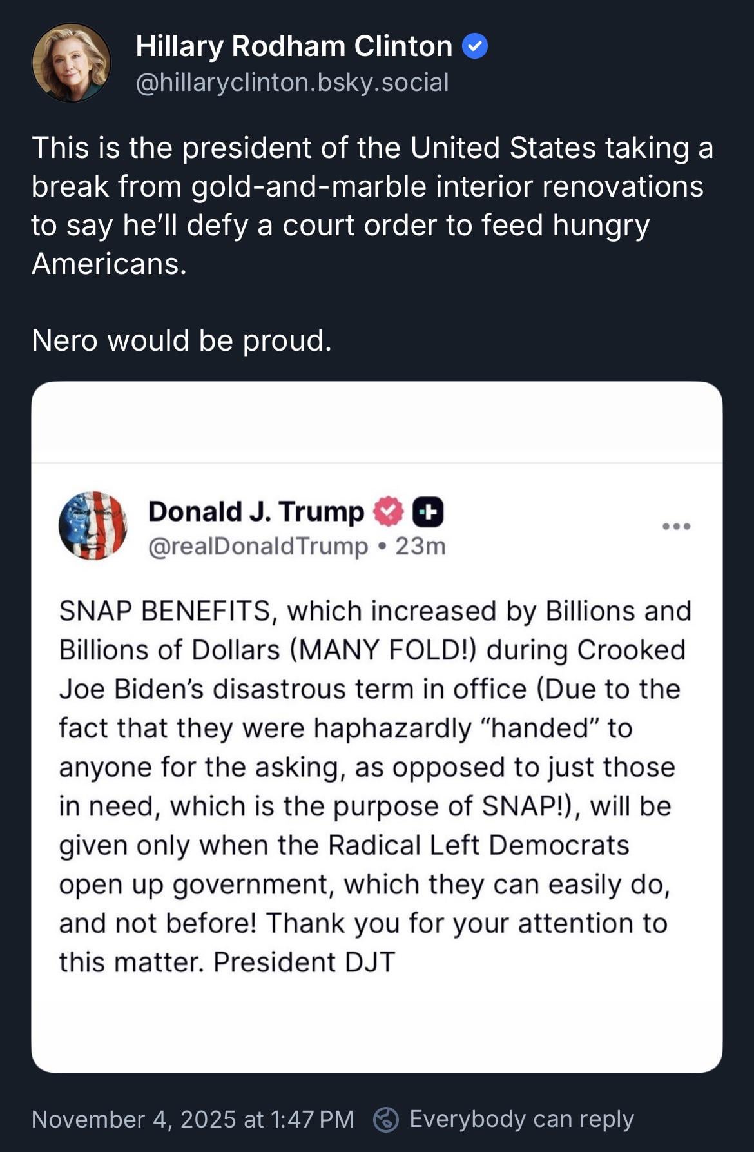
Task: Click the reply-settings globe icon
Action: pyautogui.click(x=386, y=1119)
